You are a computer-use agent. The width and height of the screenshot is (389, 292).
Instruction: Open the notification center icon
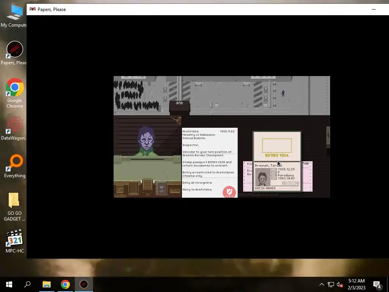tap(377, 284)
